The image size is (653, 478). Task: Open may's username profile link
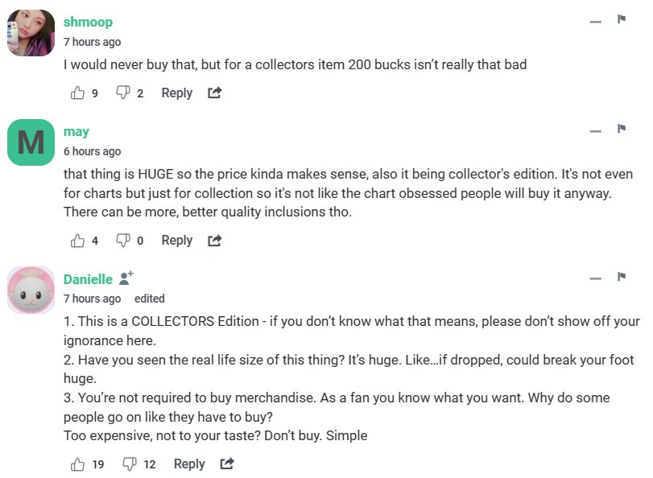pyautogui.click(x=76, y=132)
